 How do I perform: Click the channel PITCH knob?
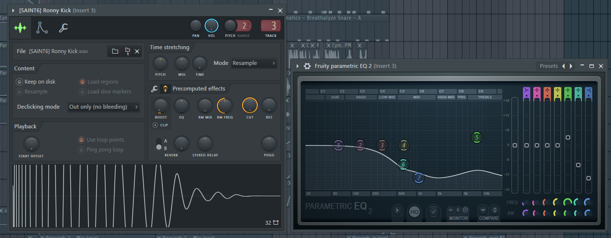point(230,26)
